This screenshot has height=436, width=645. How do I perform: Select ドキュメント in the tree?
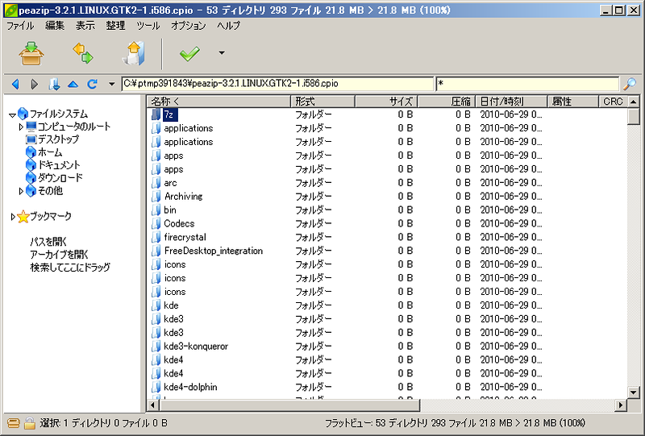coord(59,165)
